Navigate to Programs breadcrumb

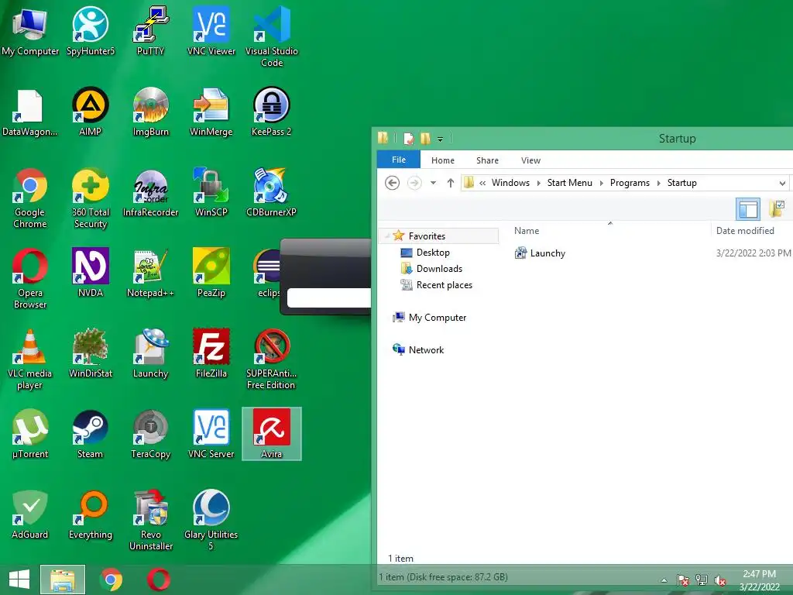(630, 183)
